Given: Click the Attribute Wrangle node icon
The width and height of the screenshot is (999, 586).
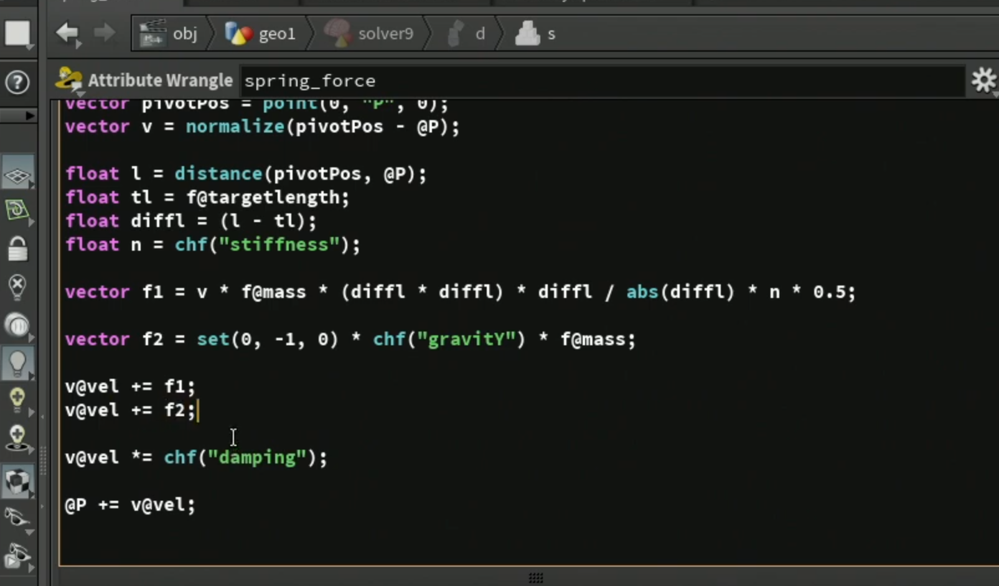Looking at the screenshot, I should click(x=68, y=80).
